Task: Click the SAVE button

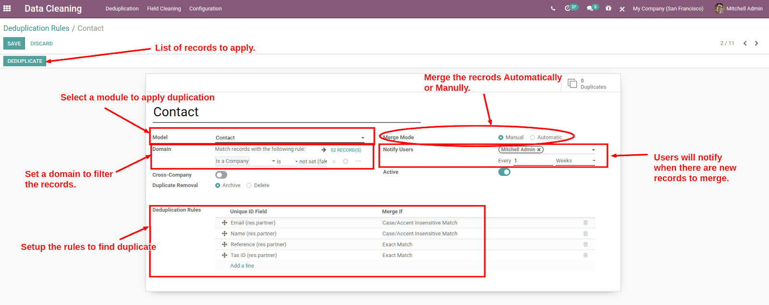Action: click(14, 43)
